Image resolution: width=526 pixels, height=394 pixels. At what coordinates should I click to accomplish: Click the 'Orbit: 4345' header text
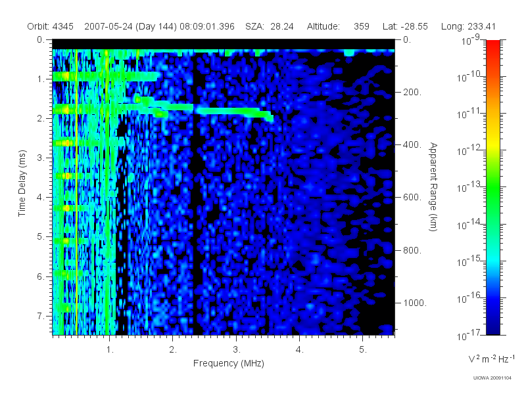click(51, 26)
